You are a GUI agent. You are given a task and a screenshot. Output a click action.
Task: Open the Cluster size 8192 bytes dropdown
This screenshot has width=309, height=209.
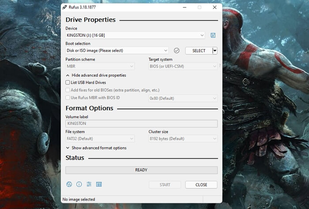(x=183, y=138)
